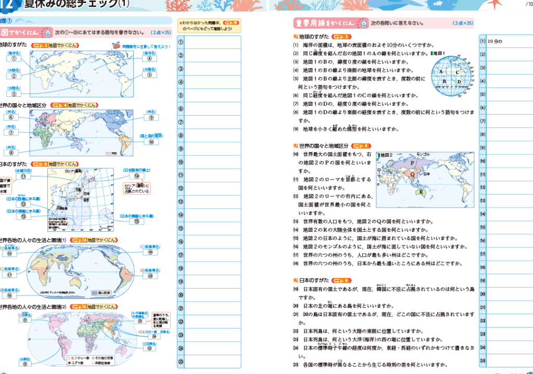Click label box ④ for 海洋名

pos(149,58)
